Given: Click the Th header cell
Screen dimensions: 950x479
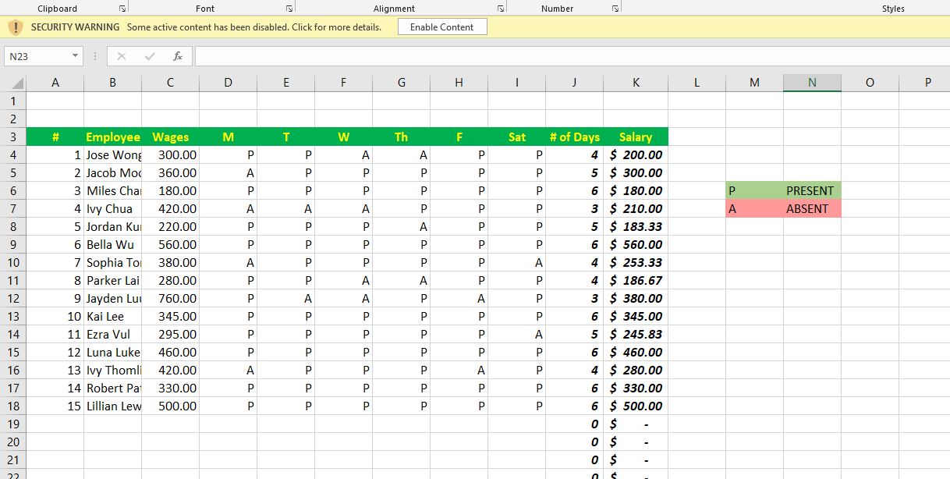Looking at the screenshot, I should (x=402, y=137).
